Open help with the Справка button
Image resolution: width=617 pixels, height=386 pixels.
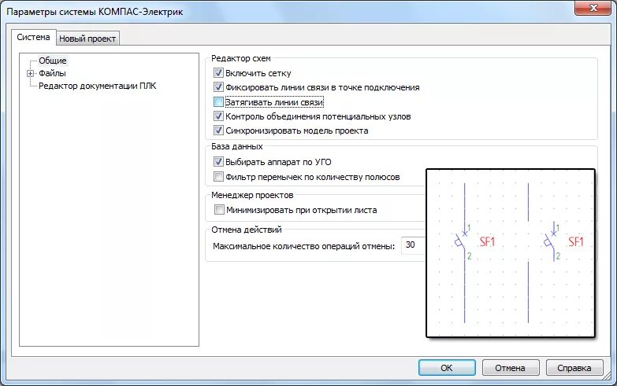point(574,368)
